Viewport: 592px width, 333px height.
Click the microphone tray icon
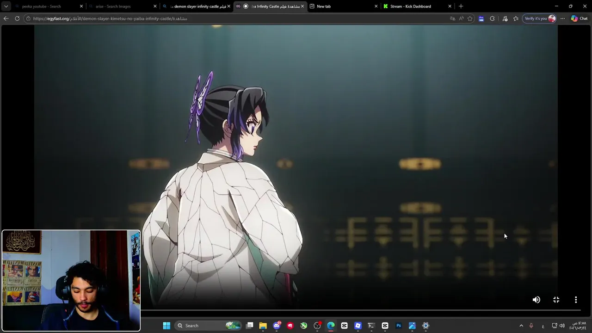531,326
